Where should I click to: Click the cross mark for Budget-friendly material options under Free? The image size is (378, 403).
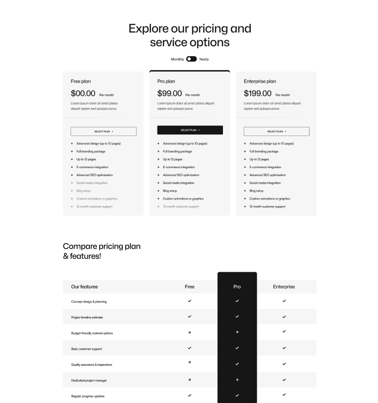[x=189, y=332]
